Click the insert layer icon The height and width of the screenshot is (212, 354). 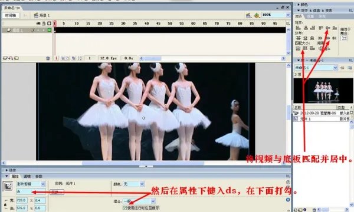pyautogui.click(x=5, y=58)
